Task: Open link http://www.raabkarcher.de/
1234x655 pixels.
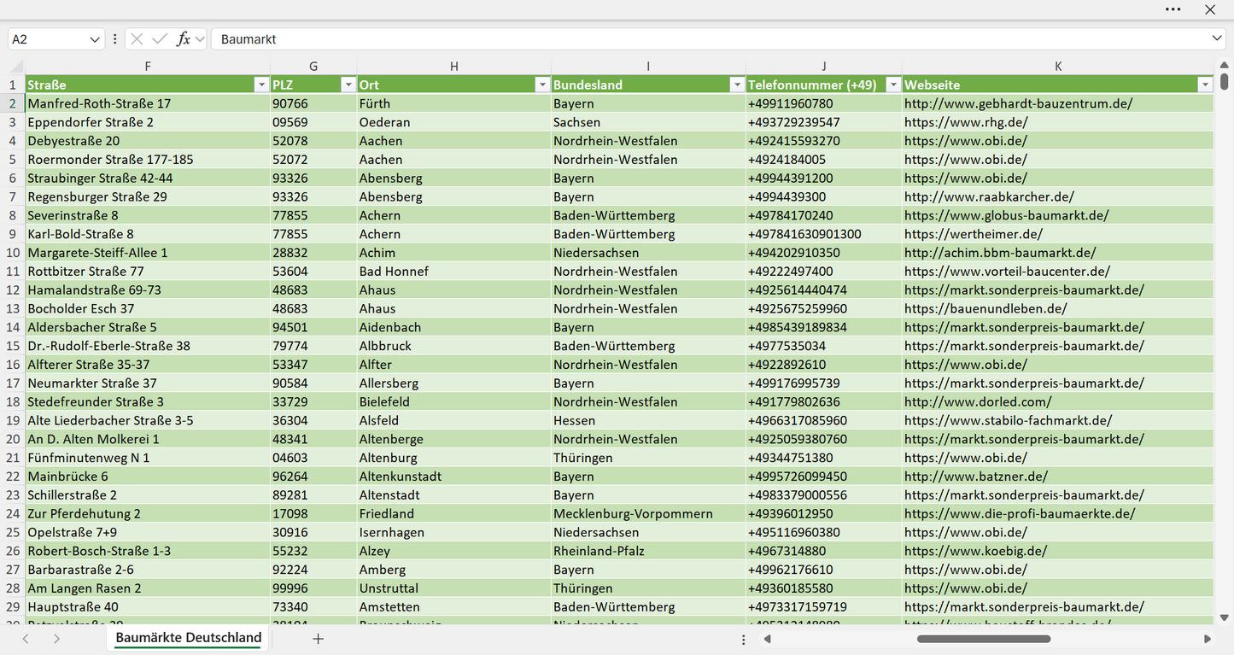Action: 989,196
